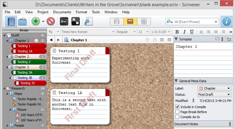Go up to previous document arrow
Screen dimensions: 235x129
[x=147, y=39]
